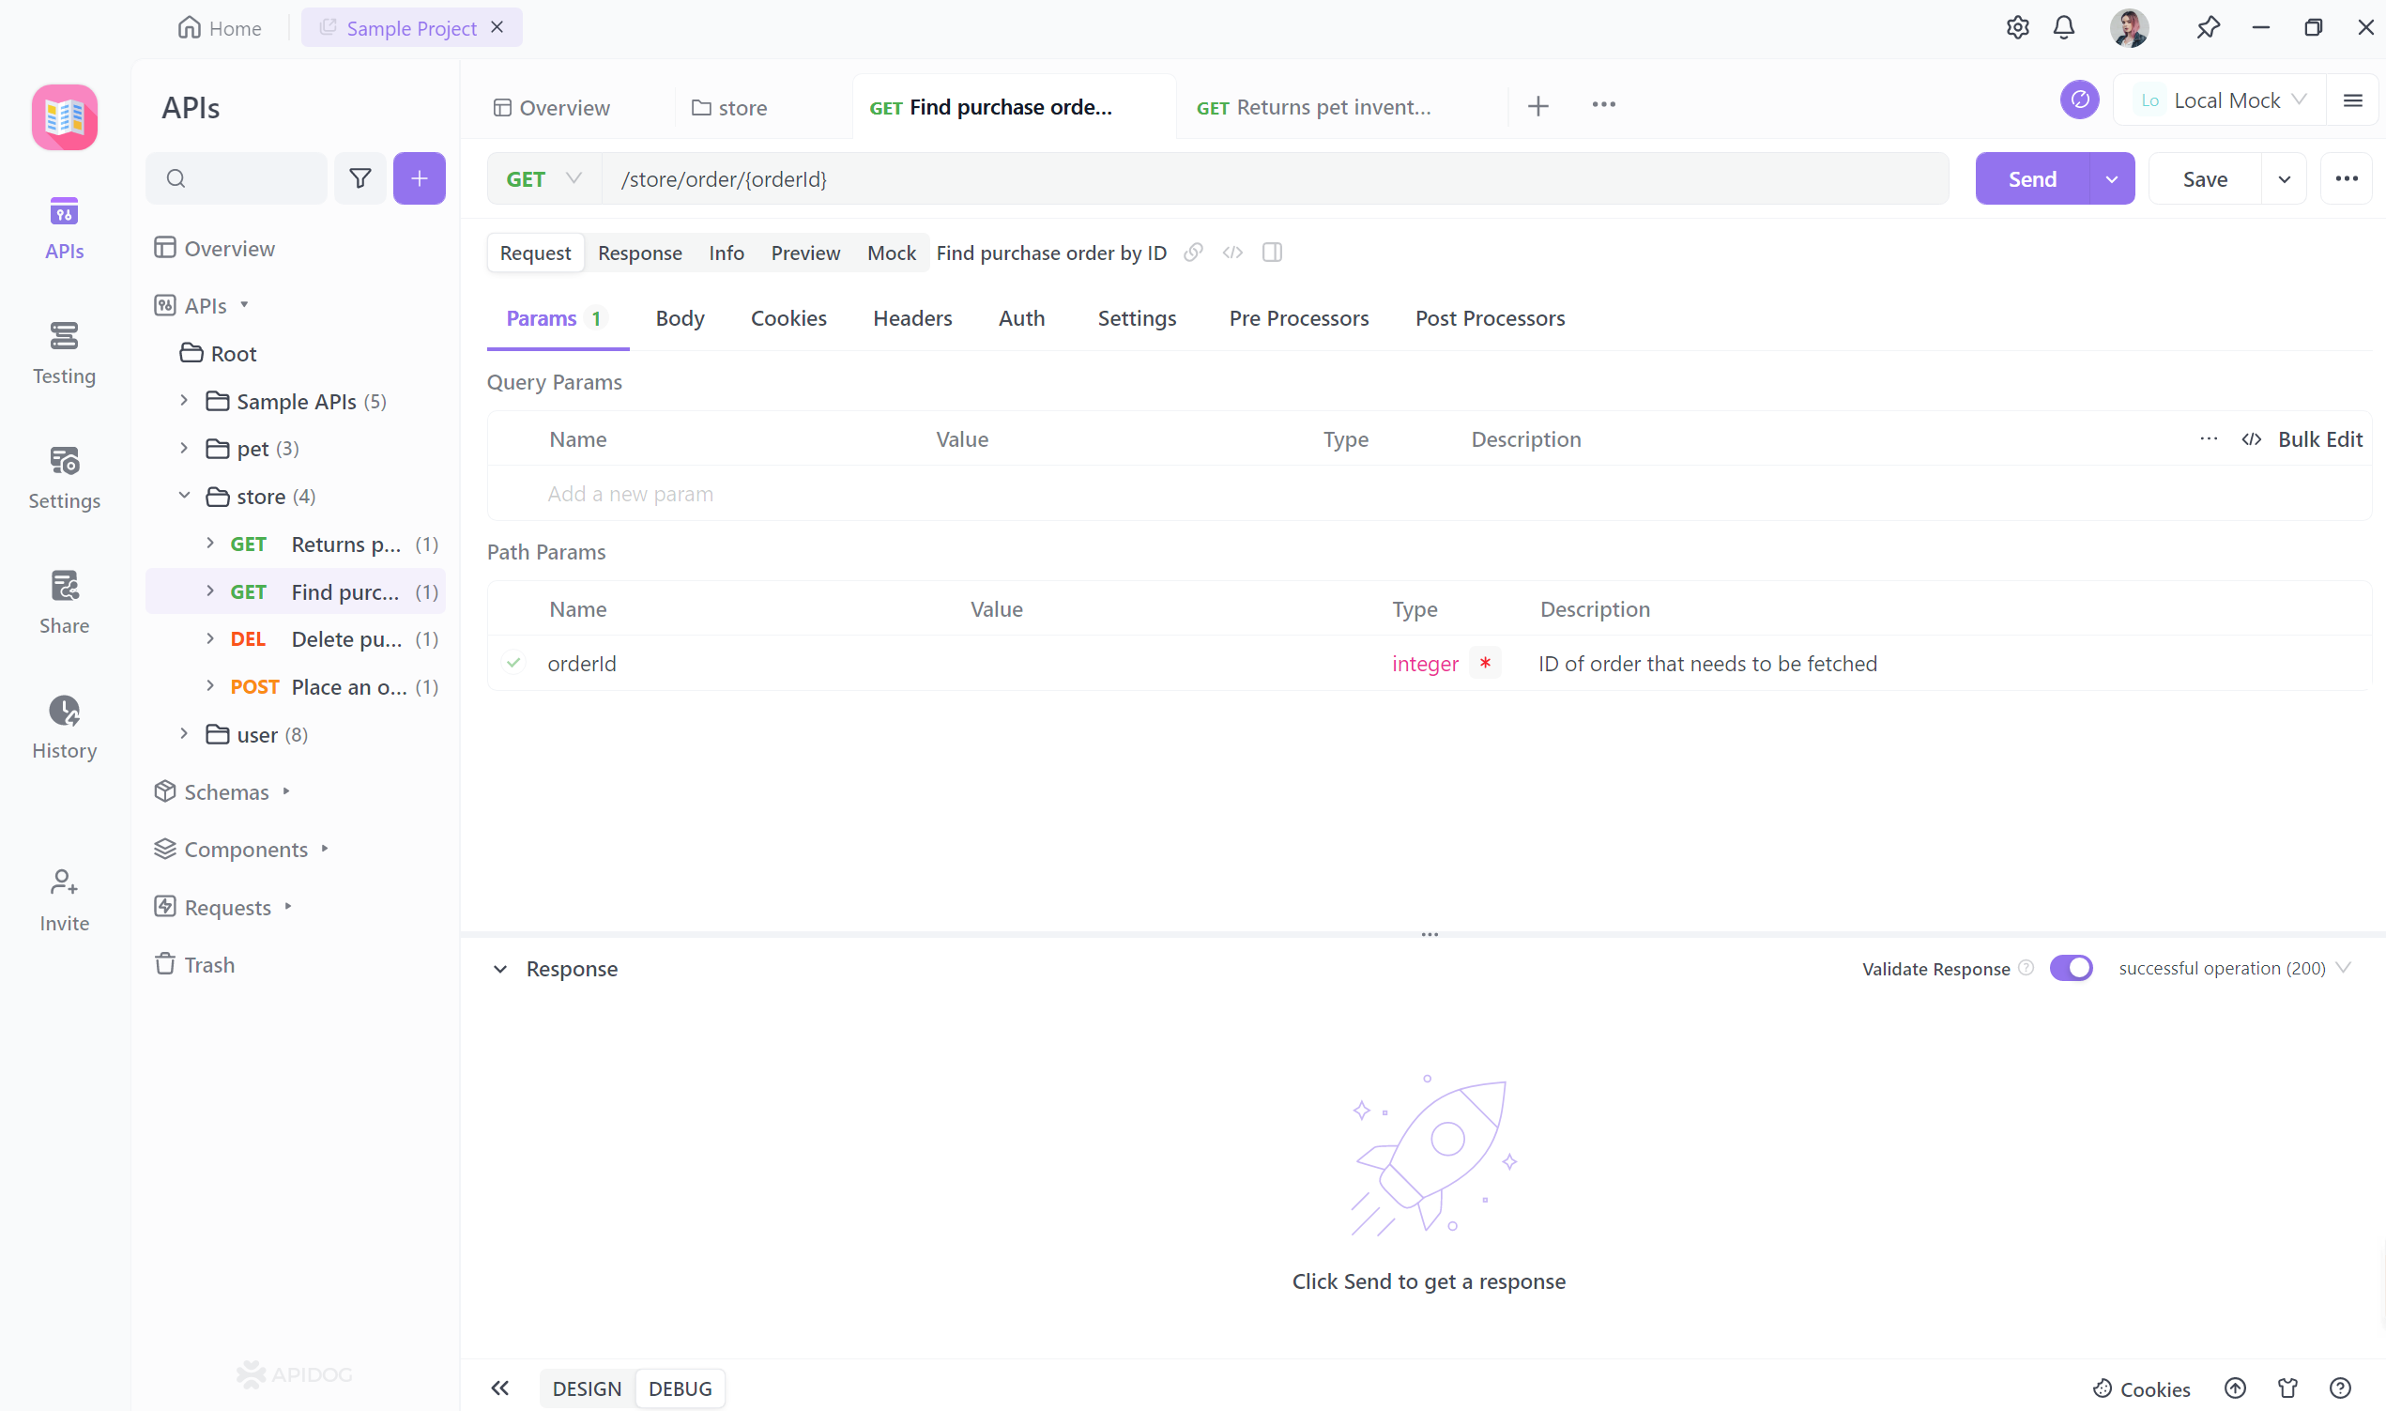Open the Returns pet invent... tab
Viewport: 2386px width, 1411px height.
[x=1314, y=106]
